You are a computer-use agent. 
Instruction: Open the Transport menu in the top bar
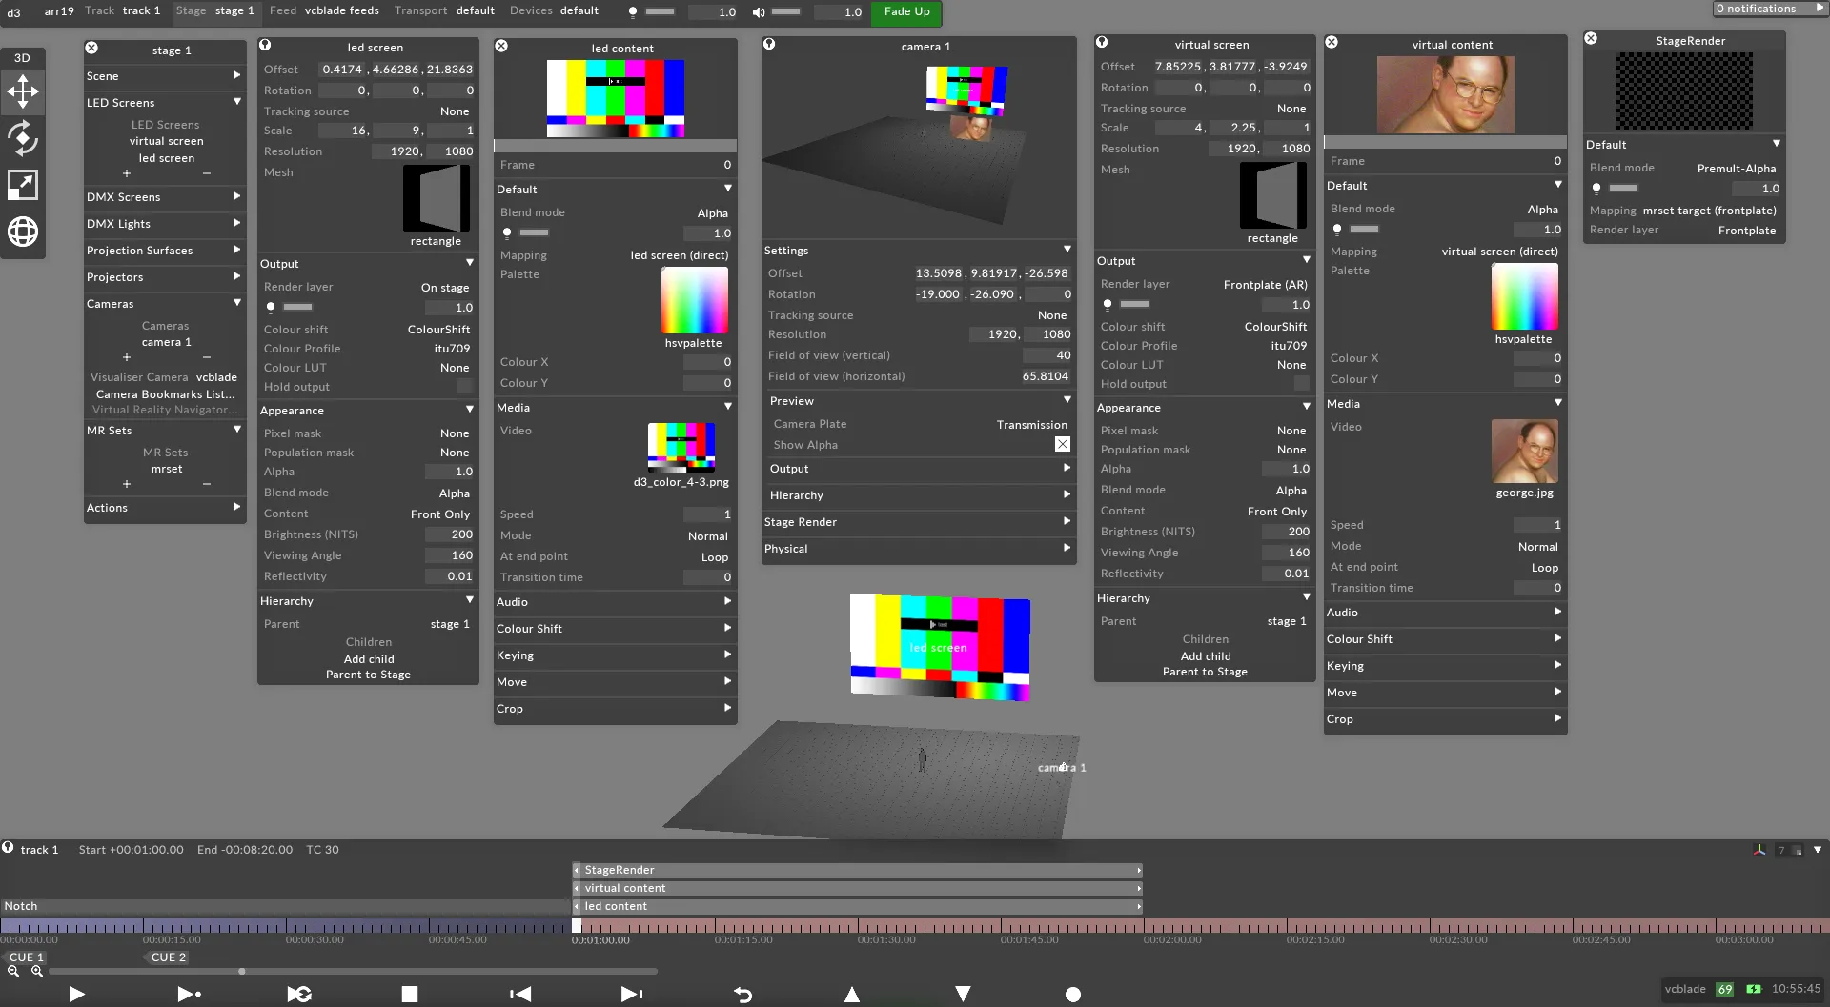click(420, 10)
